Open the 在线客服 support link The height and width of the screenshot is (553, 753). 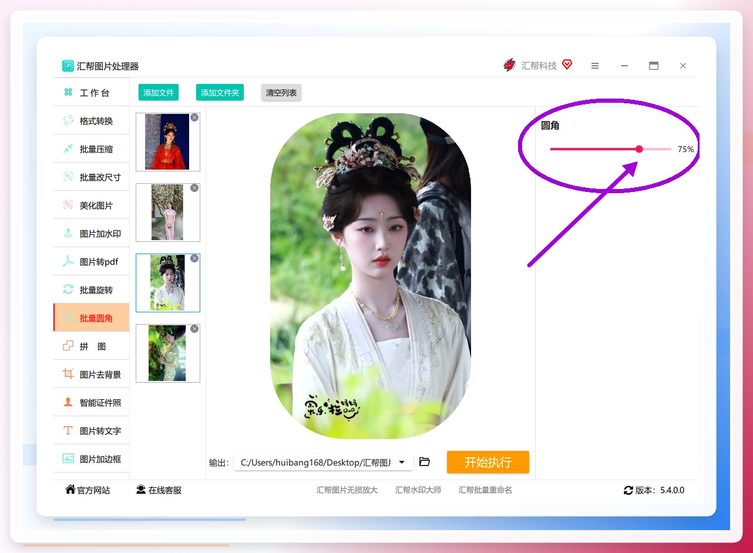(x=159, y=490)
